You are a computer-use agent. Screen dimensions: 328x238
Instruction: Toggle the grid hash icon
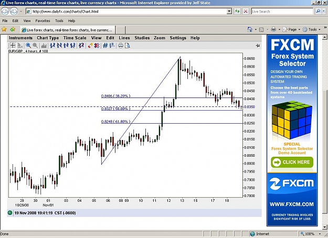tap(105, 45)
